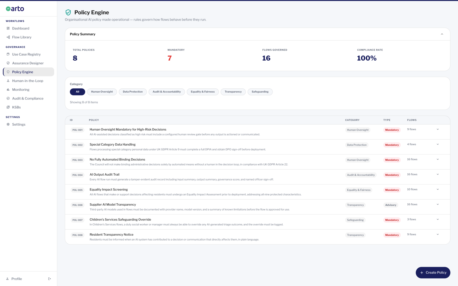458x286 pixels.
Task: Click the POL-001 ID badge
Action: pos(77,130)
